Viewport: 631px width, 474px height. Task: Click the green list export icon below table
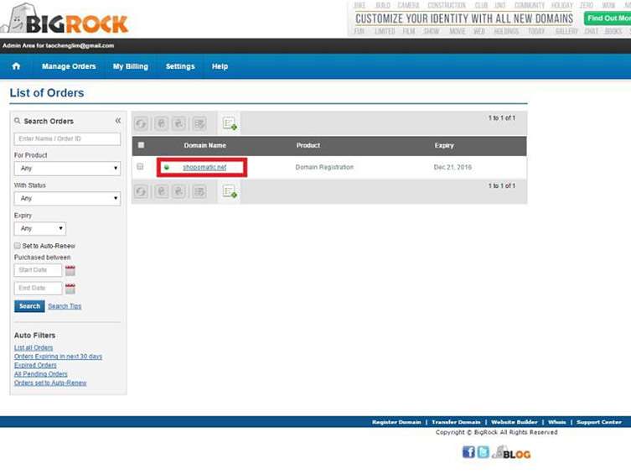[x=230, y=191]
